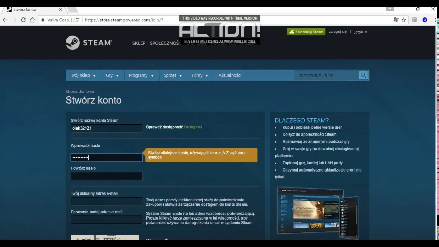Click the przeszukaj Sklep search box
Image resolution: width=439 pixels, height=247 pixels.
pyautogui.click(x=327, y=75)
